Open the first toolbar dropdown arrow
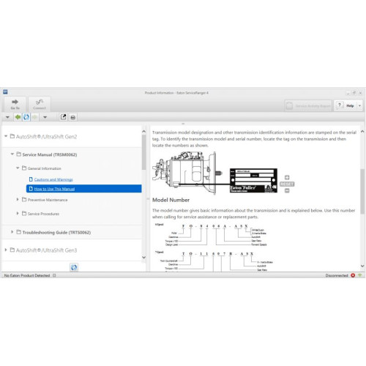The width and height of the screenshot is (366, 366). point(7,117)
